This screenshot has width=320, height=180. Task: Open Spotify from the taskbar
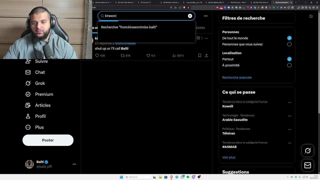pos(188,177)
